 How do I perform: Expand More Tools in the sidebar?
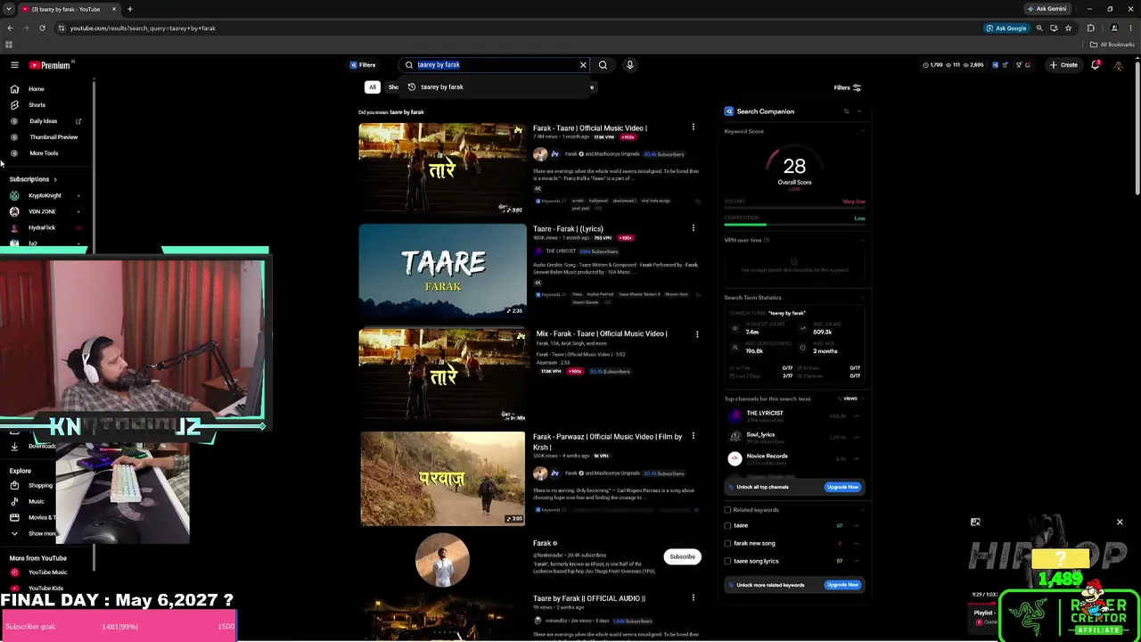tap(44, 153)
